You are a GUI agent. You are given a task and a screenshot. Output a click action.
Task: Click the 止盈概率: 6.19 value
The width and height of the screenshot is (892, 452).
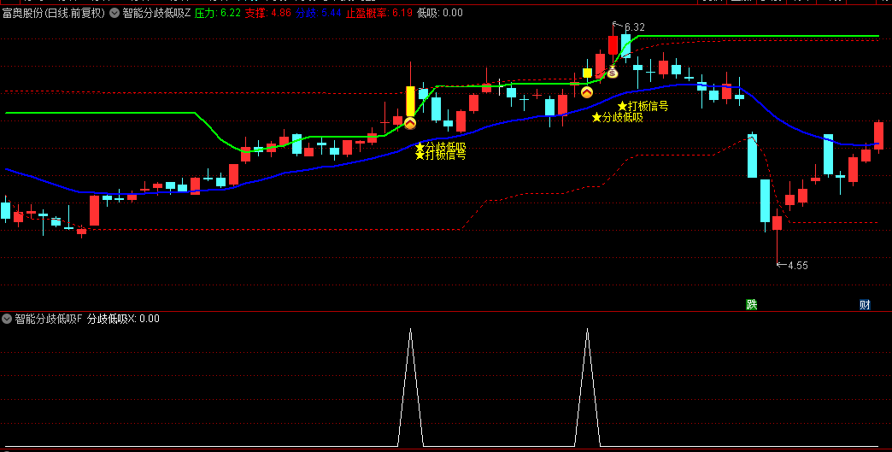(x=379, y=13)
